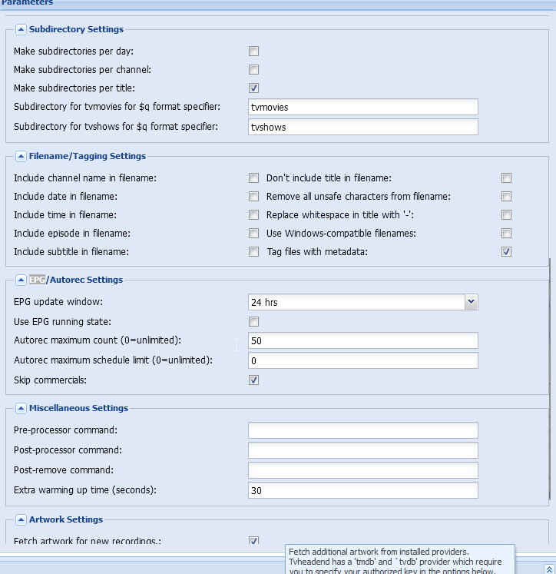Check Include time in filename

click(253, 214)
